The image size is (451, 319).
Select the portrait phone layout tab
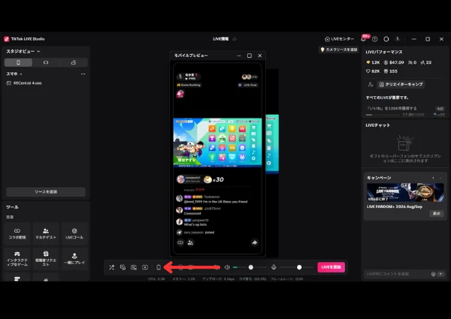pyautogui.click(x=18, y=62)
